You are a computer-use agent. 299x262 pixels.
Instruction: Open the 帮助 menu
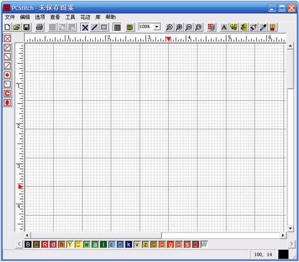(111, 17)
